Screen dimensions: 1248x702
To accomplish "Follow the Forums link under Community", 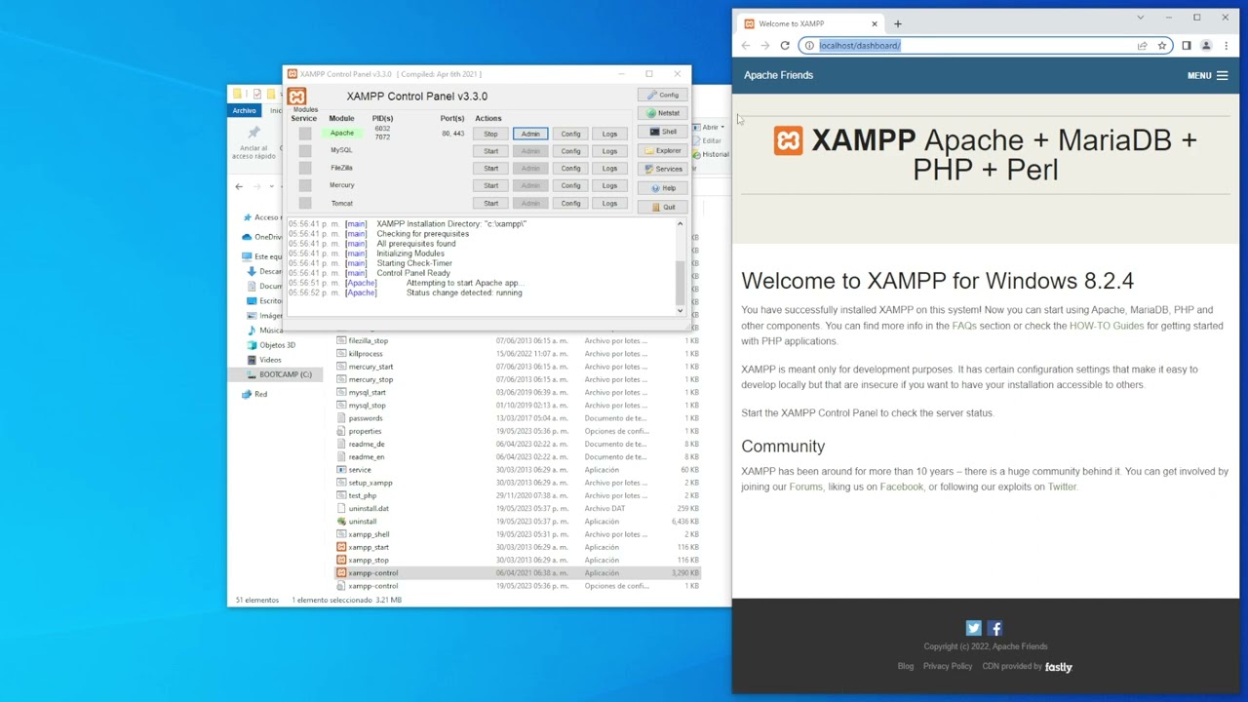I will click(805, 487).
